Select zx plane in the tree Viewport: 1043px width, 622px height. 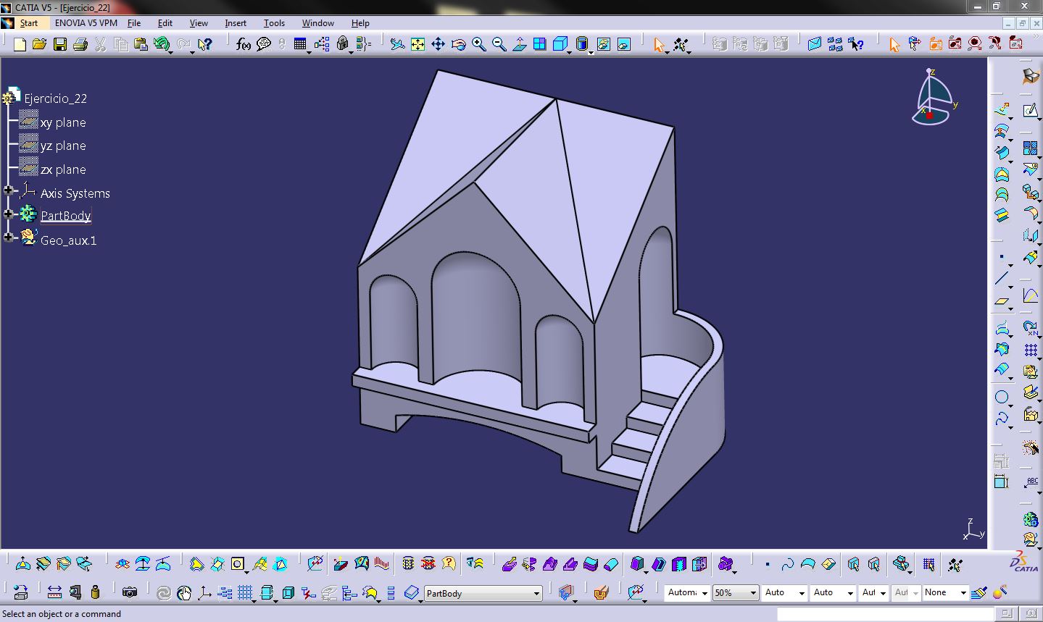click(x=63, y=169)
